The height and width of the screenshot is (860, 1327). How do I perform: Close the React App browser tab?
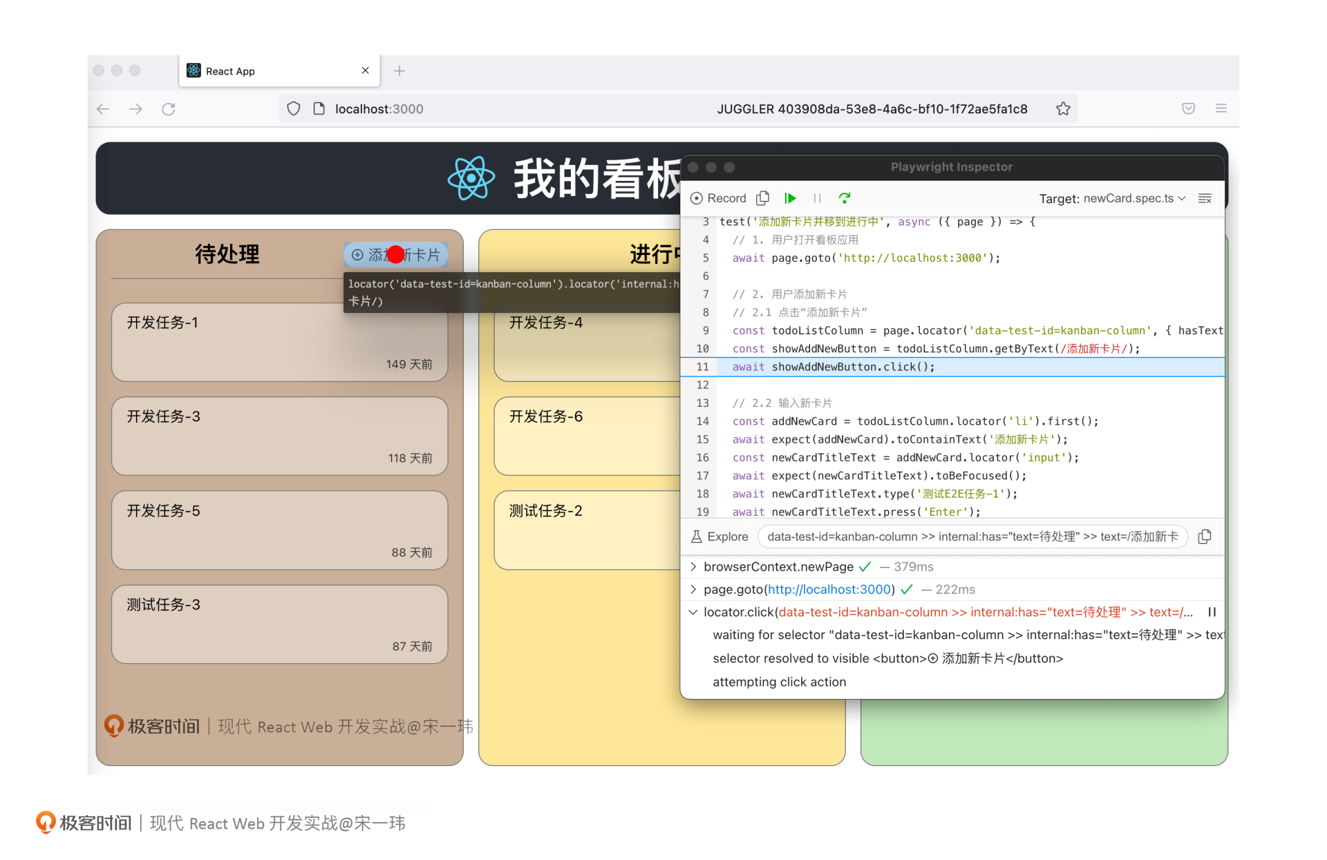[365, 70]
